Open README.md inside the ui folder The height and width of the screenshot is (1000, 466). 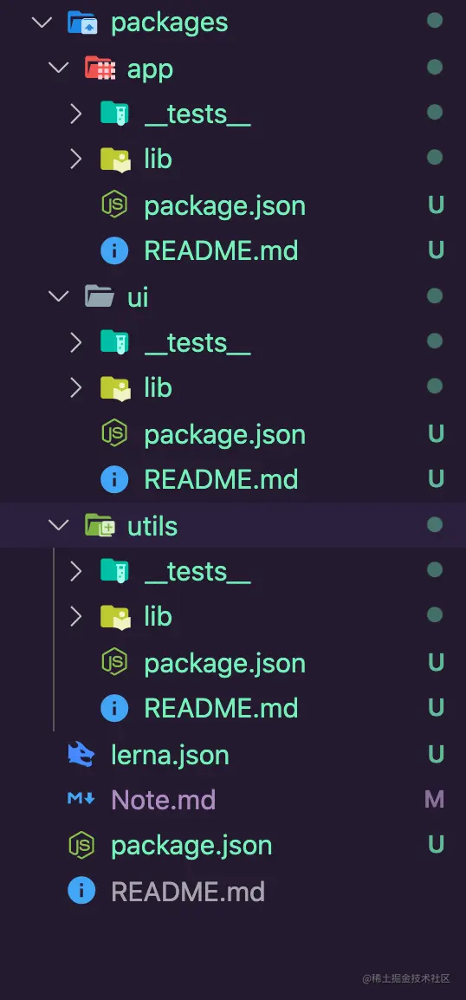click(221, 479)
